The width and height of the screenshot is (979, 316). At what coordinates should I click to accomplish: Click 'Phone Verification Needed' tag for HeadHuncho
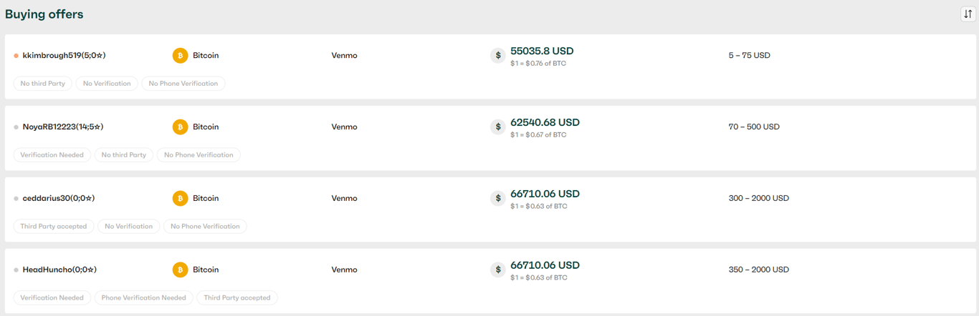(x=143, y=298)
